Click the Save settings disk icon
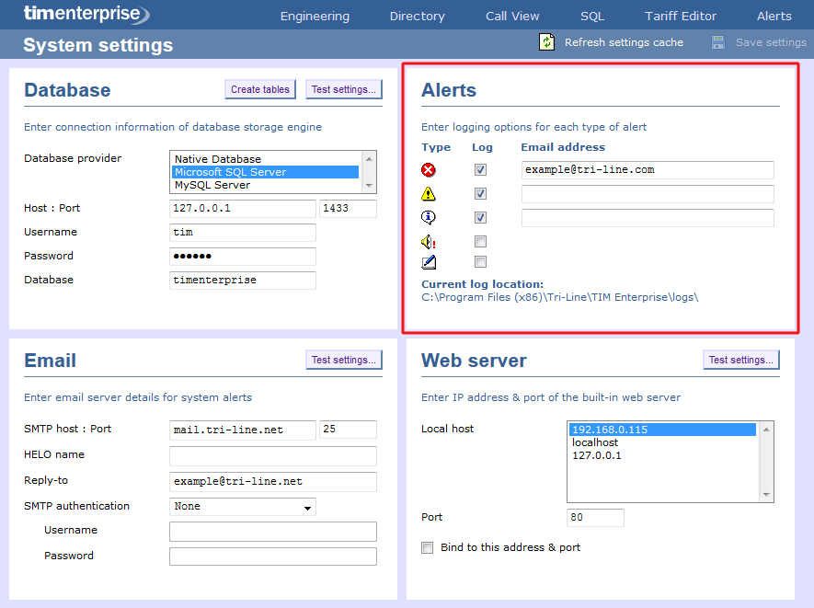814x608 pixels. 717,41
